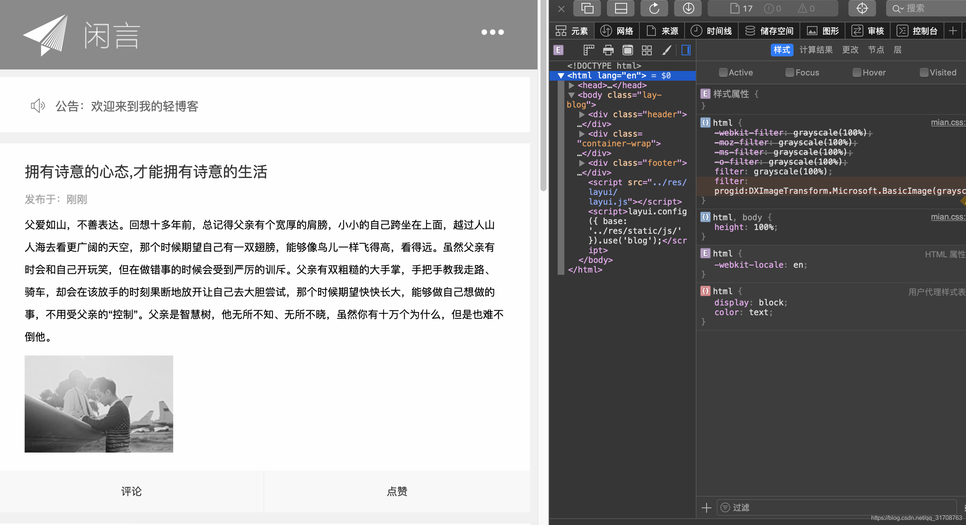966x525 pixels.
Task: Open the mian.css link for html rule
Action: [948, 122]
